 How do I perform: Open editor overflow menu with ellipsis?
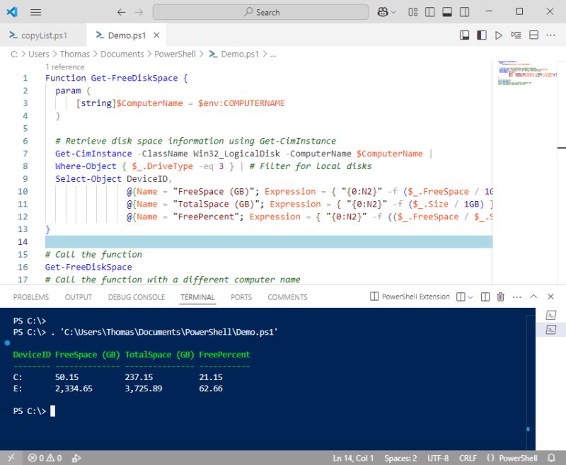point(550,34)
